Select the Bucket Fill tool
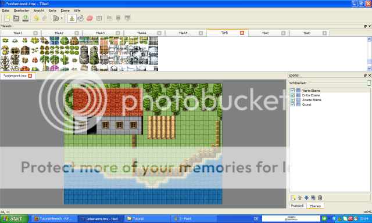This screenshot has height=223, width=372. (81, 18)
